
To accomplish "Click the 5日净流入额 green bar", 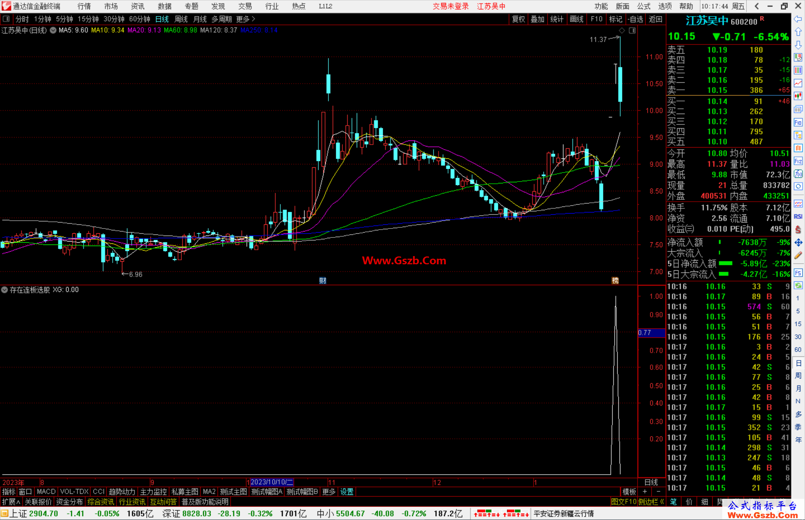I will point(725,263).
